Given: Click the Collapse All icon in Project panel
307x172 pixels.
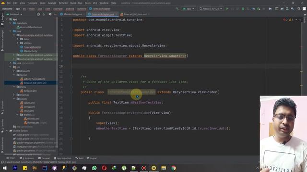Looking at the screenshot, I should [x=44, y=14].
